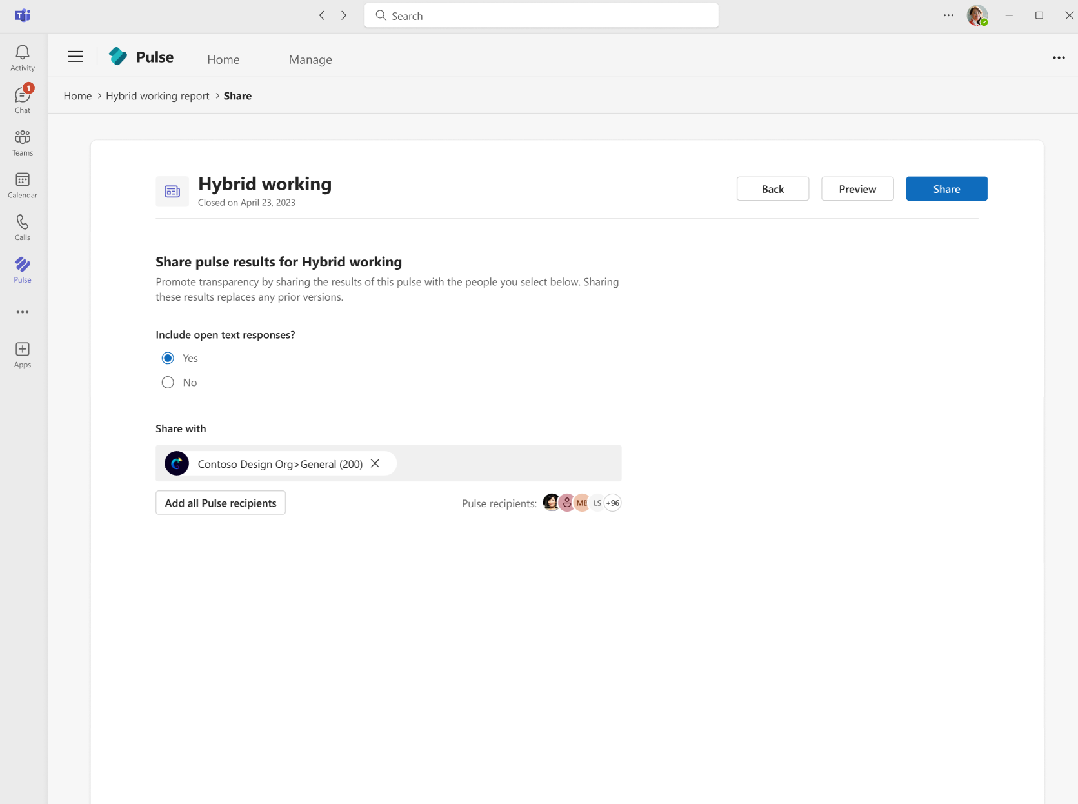Switch to the Manage tab
This screenshot has width=1078, height=804.
pos(310,59)
